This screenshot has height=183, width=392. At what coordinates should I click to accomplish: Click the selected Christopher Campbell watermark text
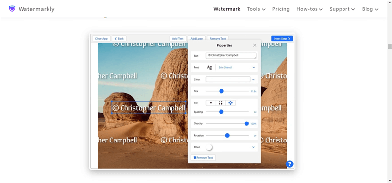149,107
